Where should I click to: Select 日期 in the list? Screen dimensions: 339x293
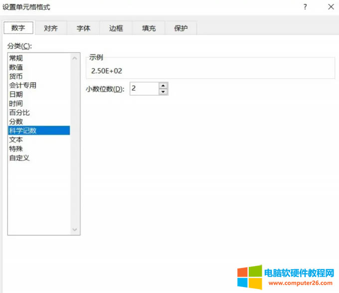[16, 94]
